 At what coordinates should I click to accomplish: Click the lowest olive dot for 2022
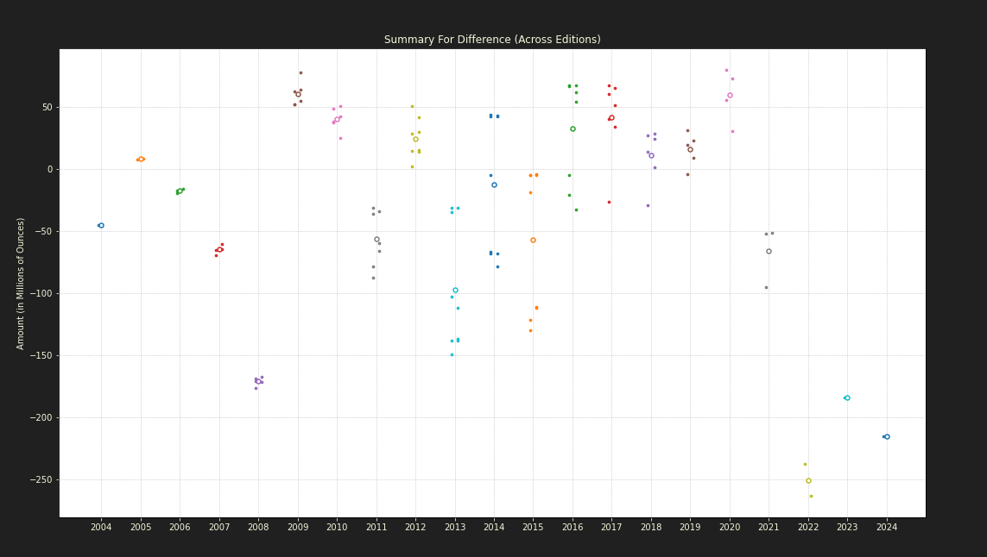[811, 496]
